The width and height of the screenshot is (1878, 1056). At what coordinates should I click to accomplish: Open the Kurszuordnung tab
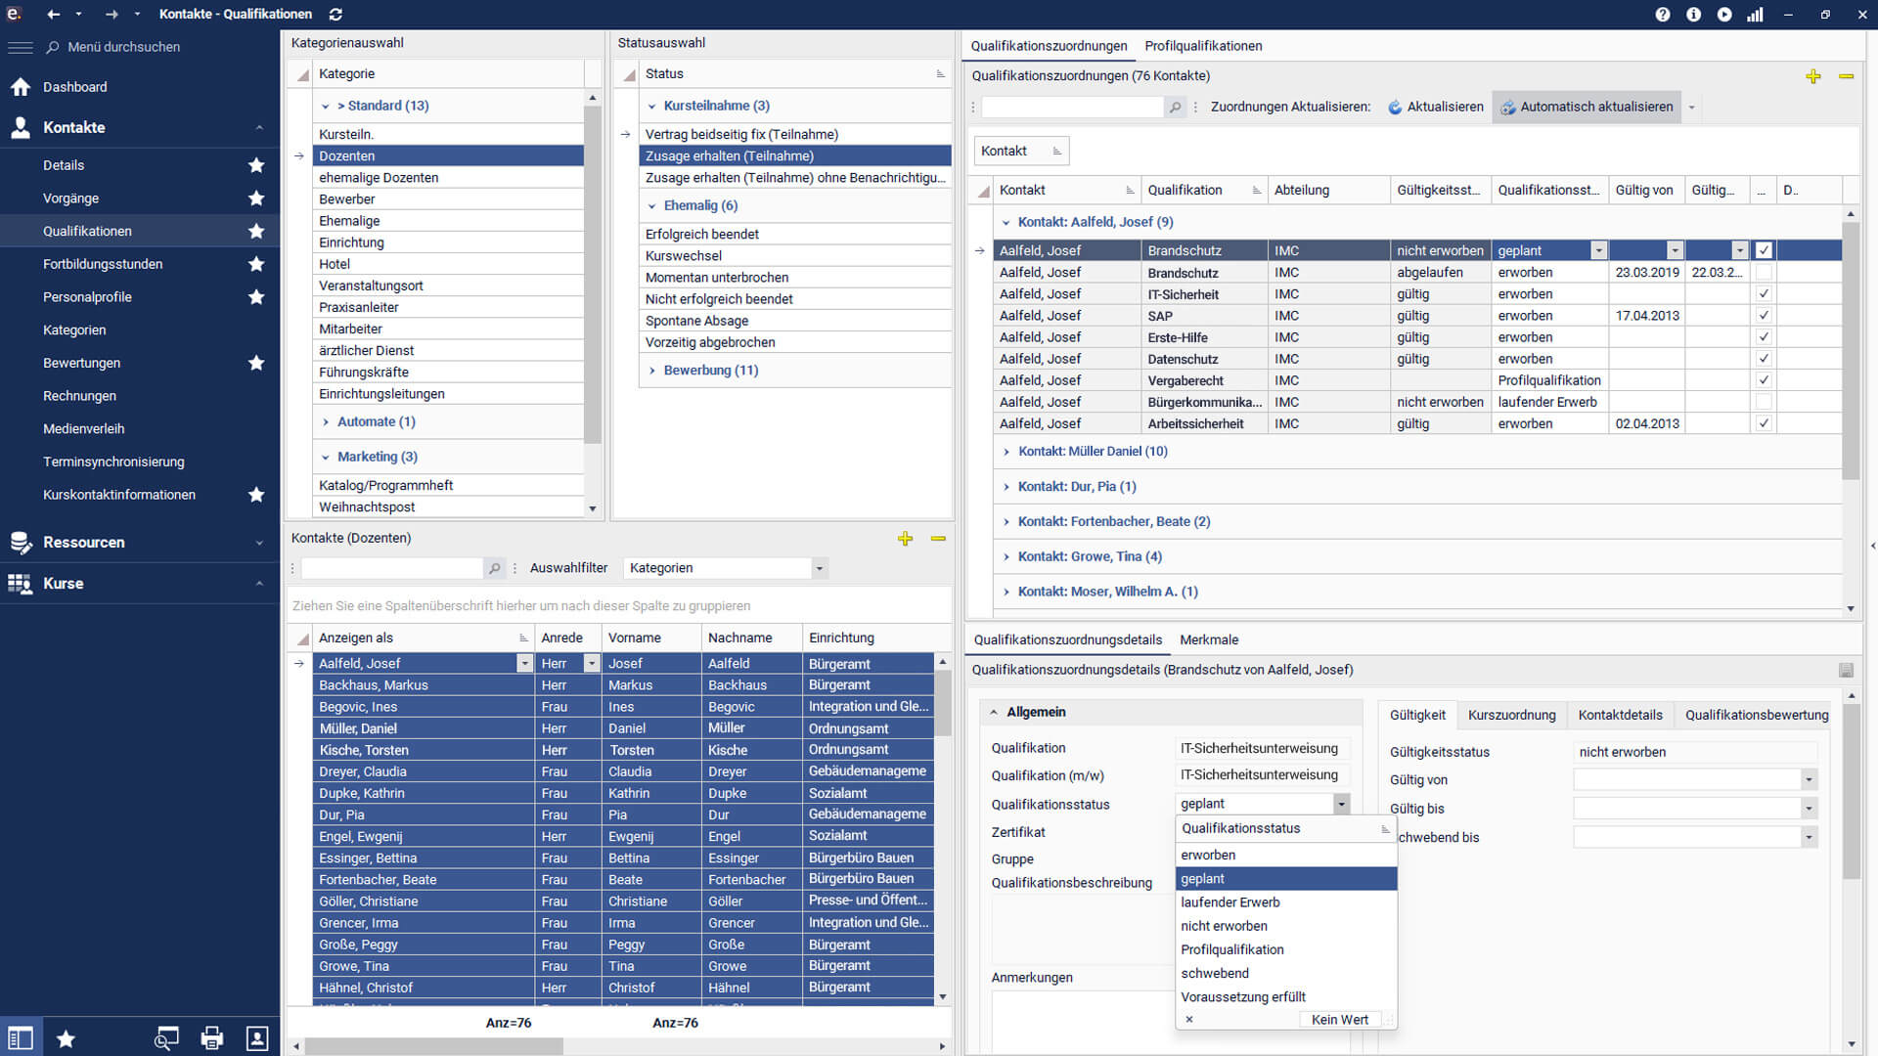click(x=1511, y=715)
